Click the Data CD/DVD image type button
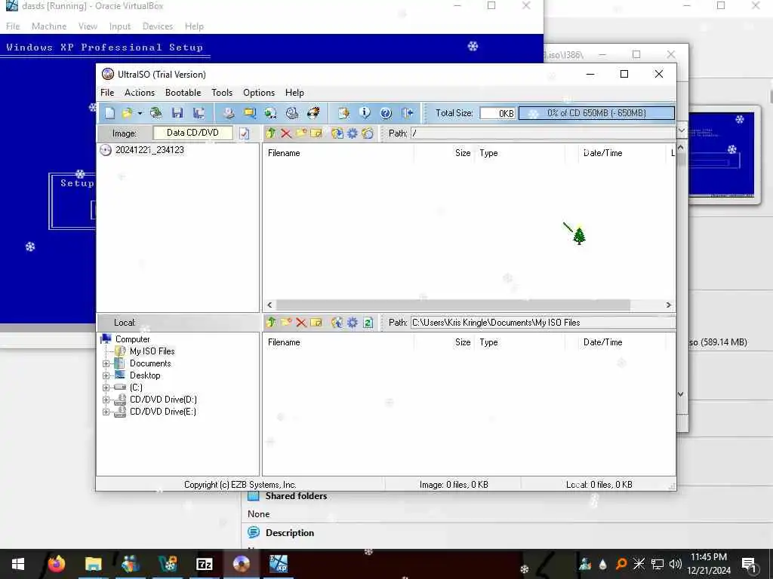The width and height of the screenshot is (773, 579). (192, 133)
